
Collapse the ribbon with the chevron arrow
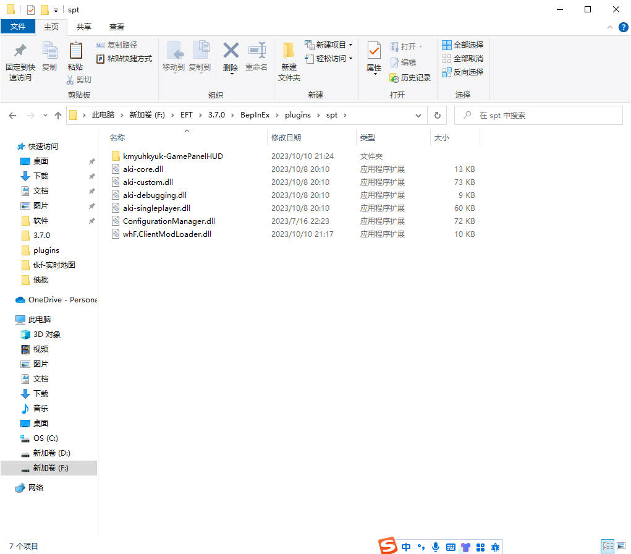[610, 27]
